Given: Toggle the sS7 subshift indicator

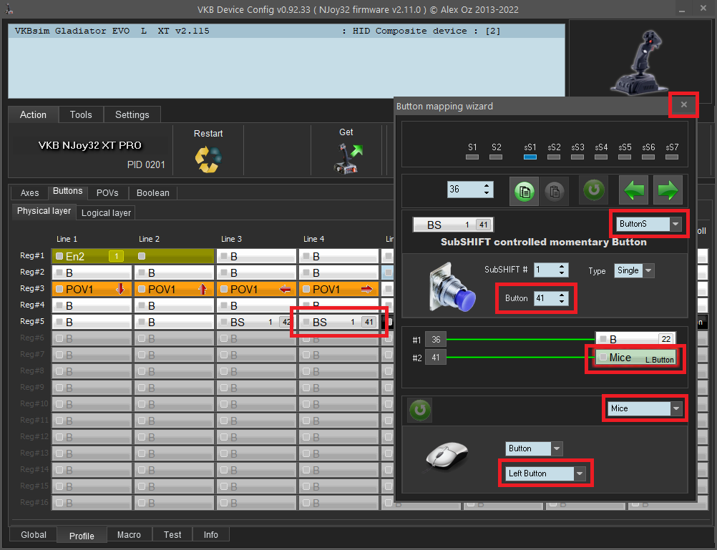Looking at the screenshot, I should pyautogui.click(x=672, y=157).
